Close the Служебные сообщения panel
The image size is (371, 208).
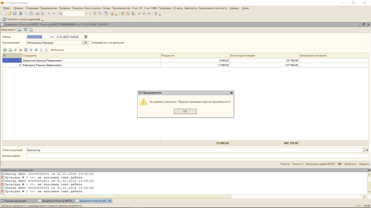[369, 170]
